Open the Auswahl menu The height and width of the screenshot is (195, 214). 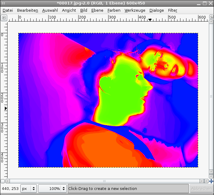tap(50, 10)
